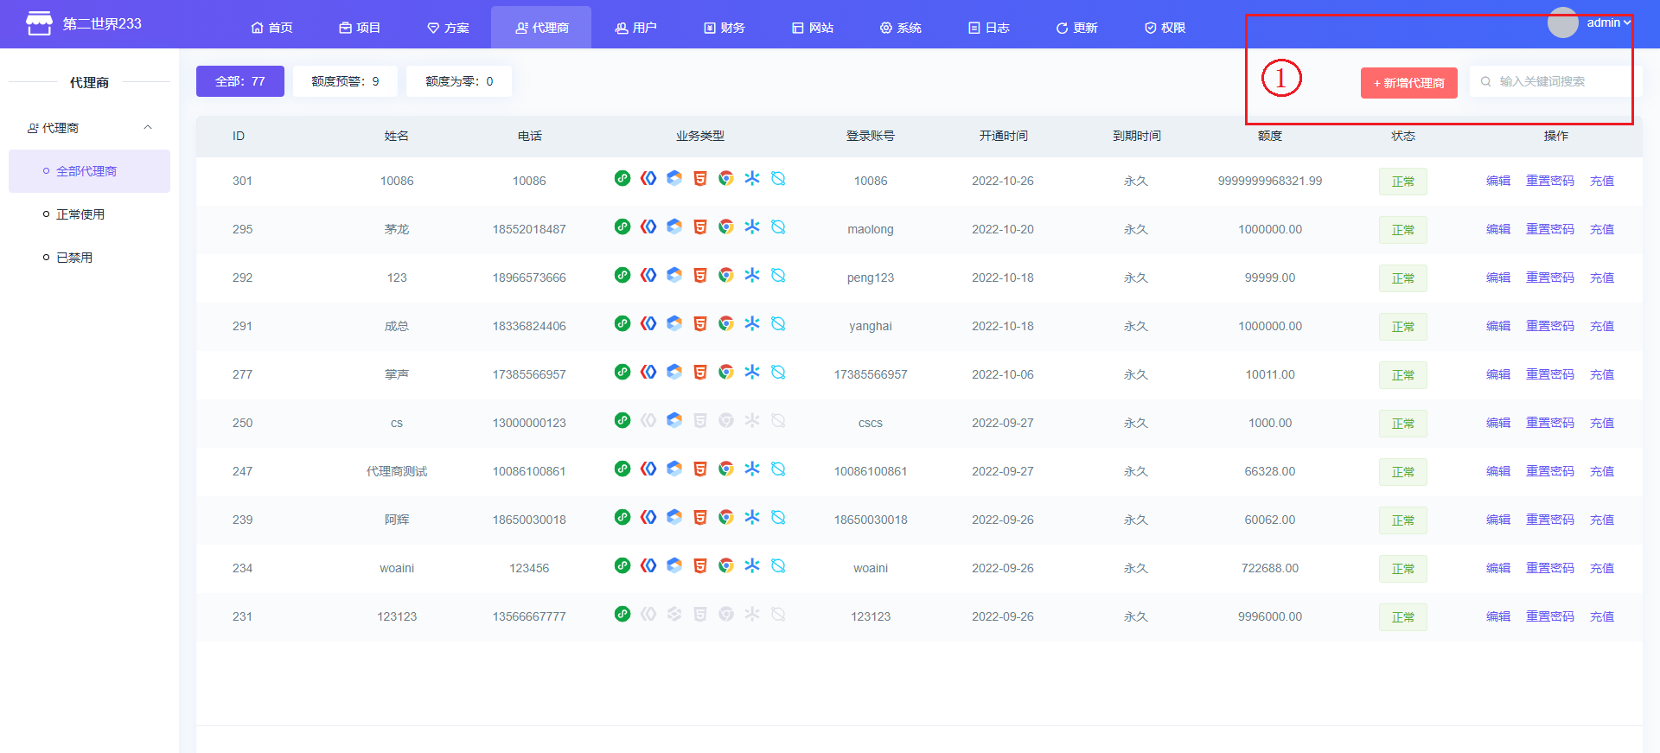The image size is (1660, 753).
Task: Click the blue hexagon icon in maolong row
Action: coord(674,227)
